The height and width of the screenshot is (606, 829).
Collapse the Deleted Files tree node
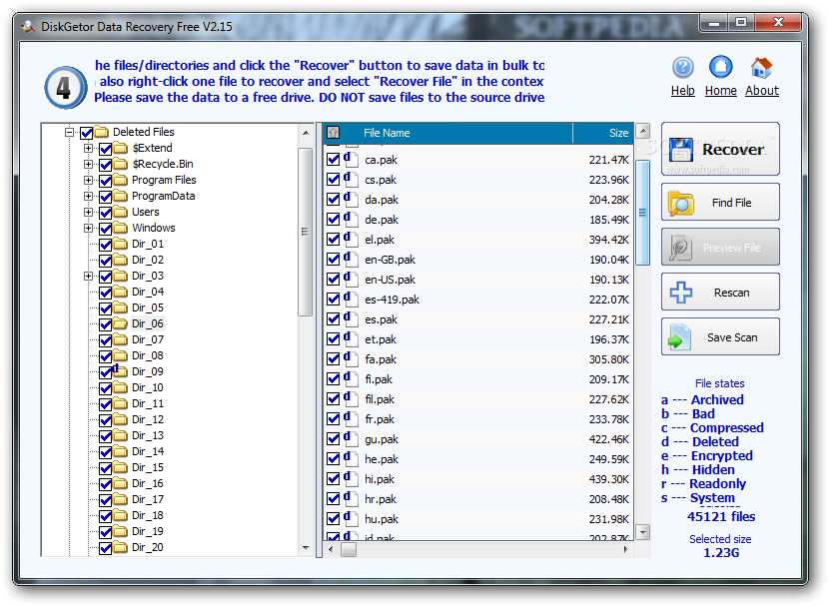69,132
